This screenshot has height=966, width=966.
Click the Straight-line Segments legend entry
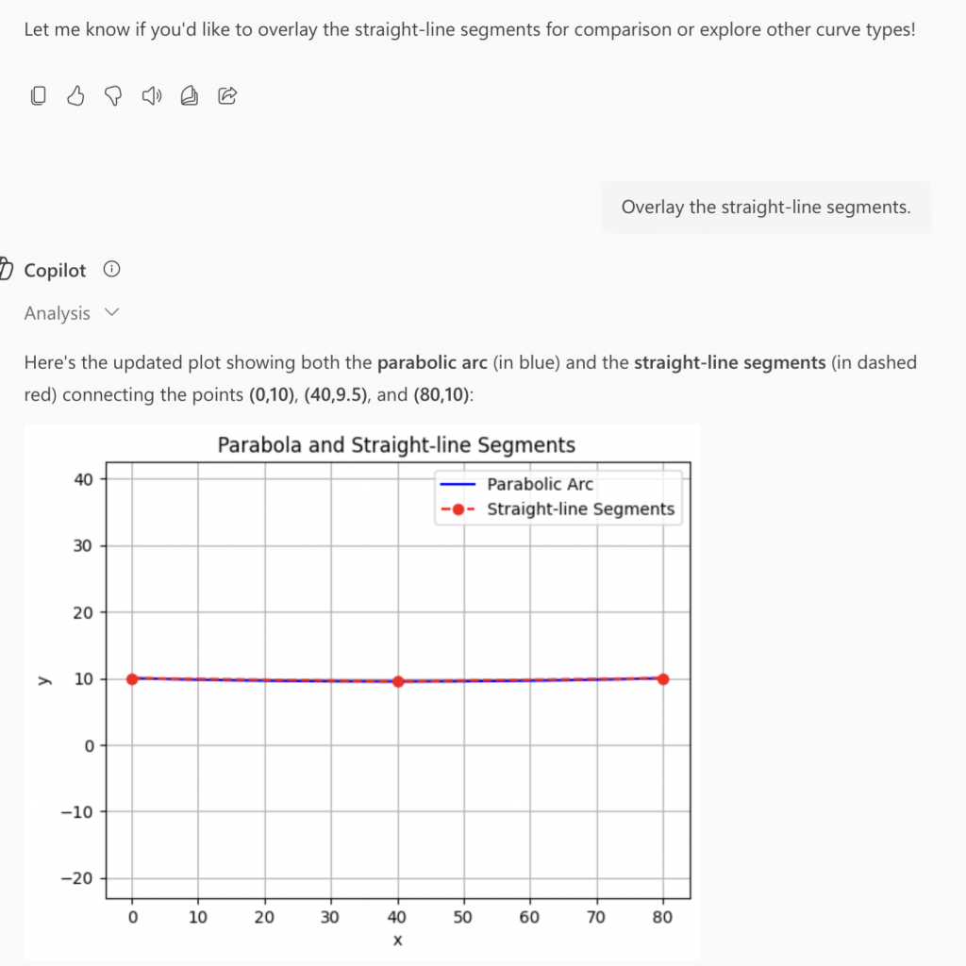click(x=580, y=509)
